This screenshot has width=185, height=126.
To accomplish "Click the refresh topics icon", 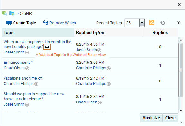I will [162, 23].
